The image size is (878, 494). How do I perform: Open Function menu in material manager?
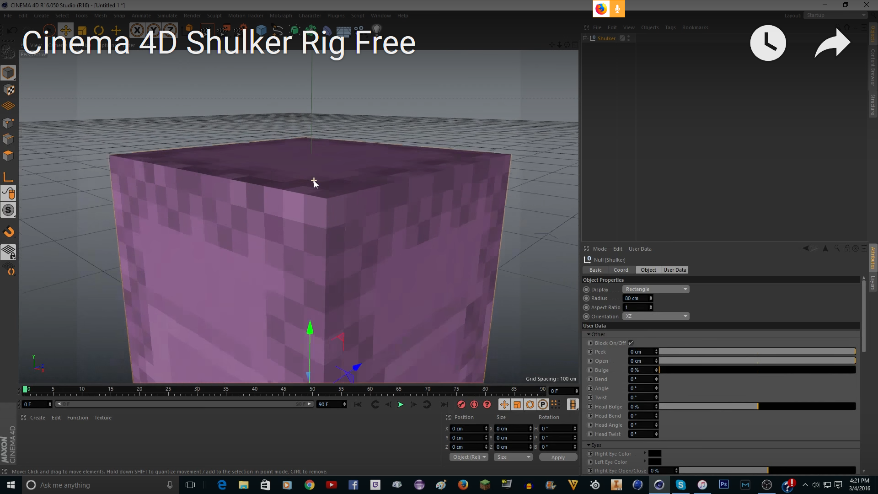77,418
